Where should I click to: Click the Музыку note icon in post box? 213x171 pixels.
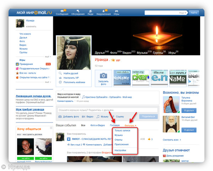(98, 116)
